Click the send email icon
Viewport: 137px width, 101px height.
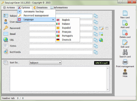pyautogui.click(x=101, y=34)
